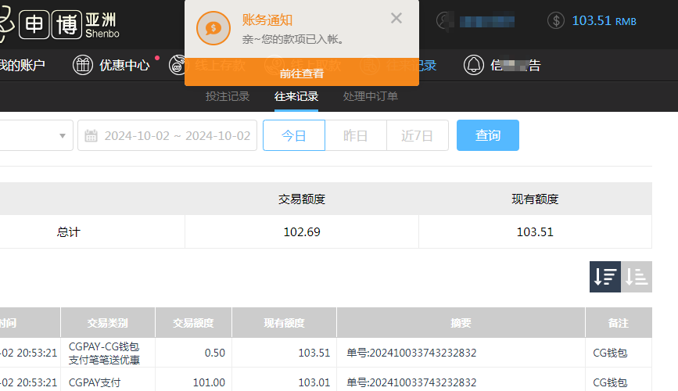Select the 近7日 date filter
This screenshot has width=678, height=391.
coord(417,135)
